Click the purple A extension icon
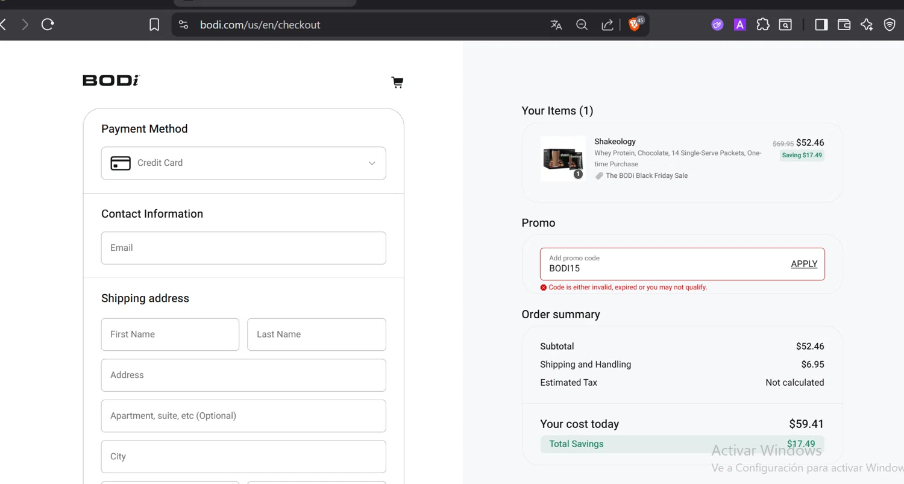Image resolution: width=904 pixels, height=484 pixels. [740, 25]
